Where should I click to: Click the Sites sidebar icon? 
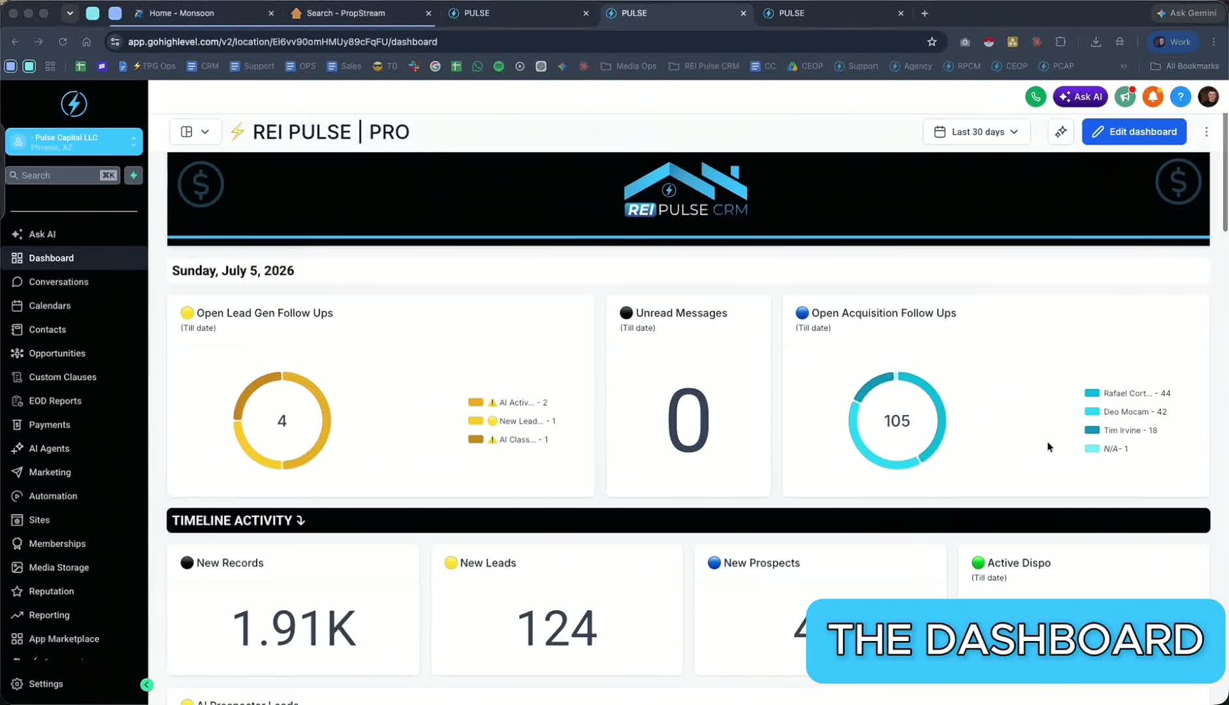[17, 520]
